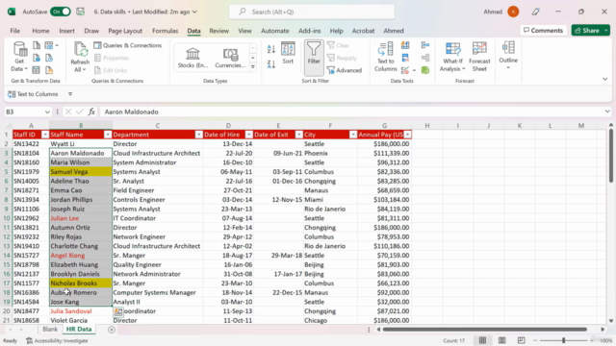Sort Z to A descending

click(271, 64)
